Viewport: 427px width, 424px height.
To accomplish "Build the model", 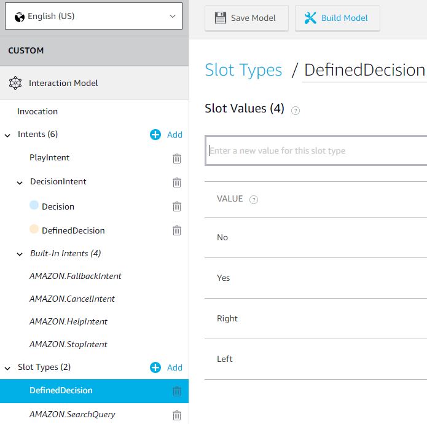I will tap(337, 18).
